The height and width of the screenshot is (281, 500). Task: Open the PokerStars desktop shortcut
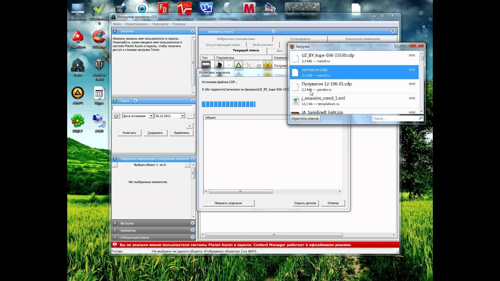coord(77,39)
